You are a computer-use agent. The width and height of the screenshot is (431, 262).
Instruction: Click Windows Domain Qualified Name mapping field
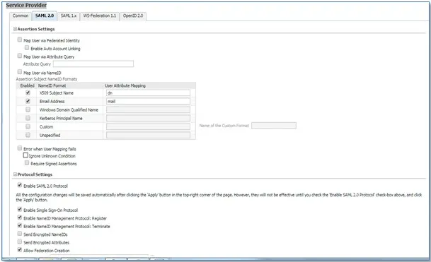(148, 109)
